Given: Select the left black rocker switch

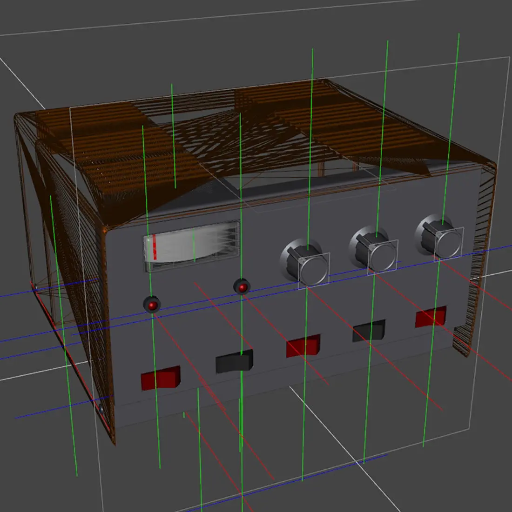Looking at the screenshot, I should click(234, 361).
